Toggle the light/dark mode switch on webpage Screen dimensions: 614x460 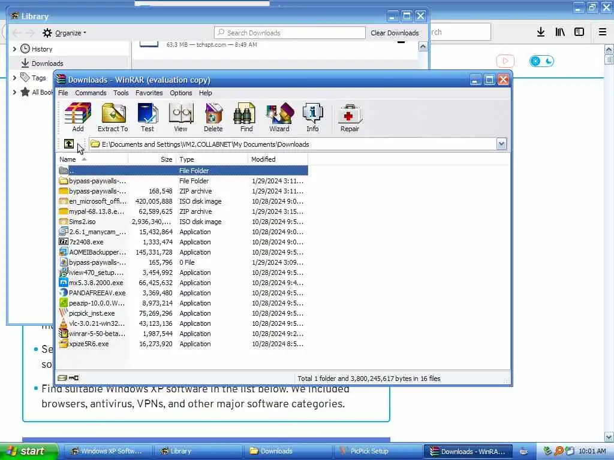click(x=541, y=61)
